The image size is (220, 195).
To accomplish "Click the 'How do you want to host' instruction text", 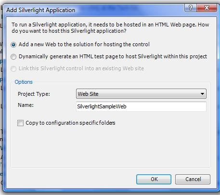I will point(110,27).
